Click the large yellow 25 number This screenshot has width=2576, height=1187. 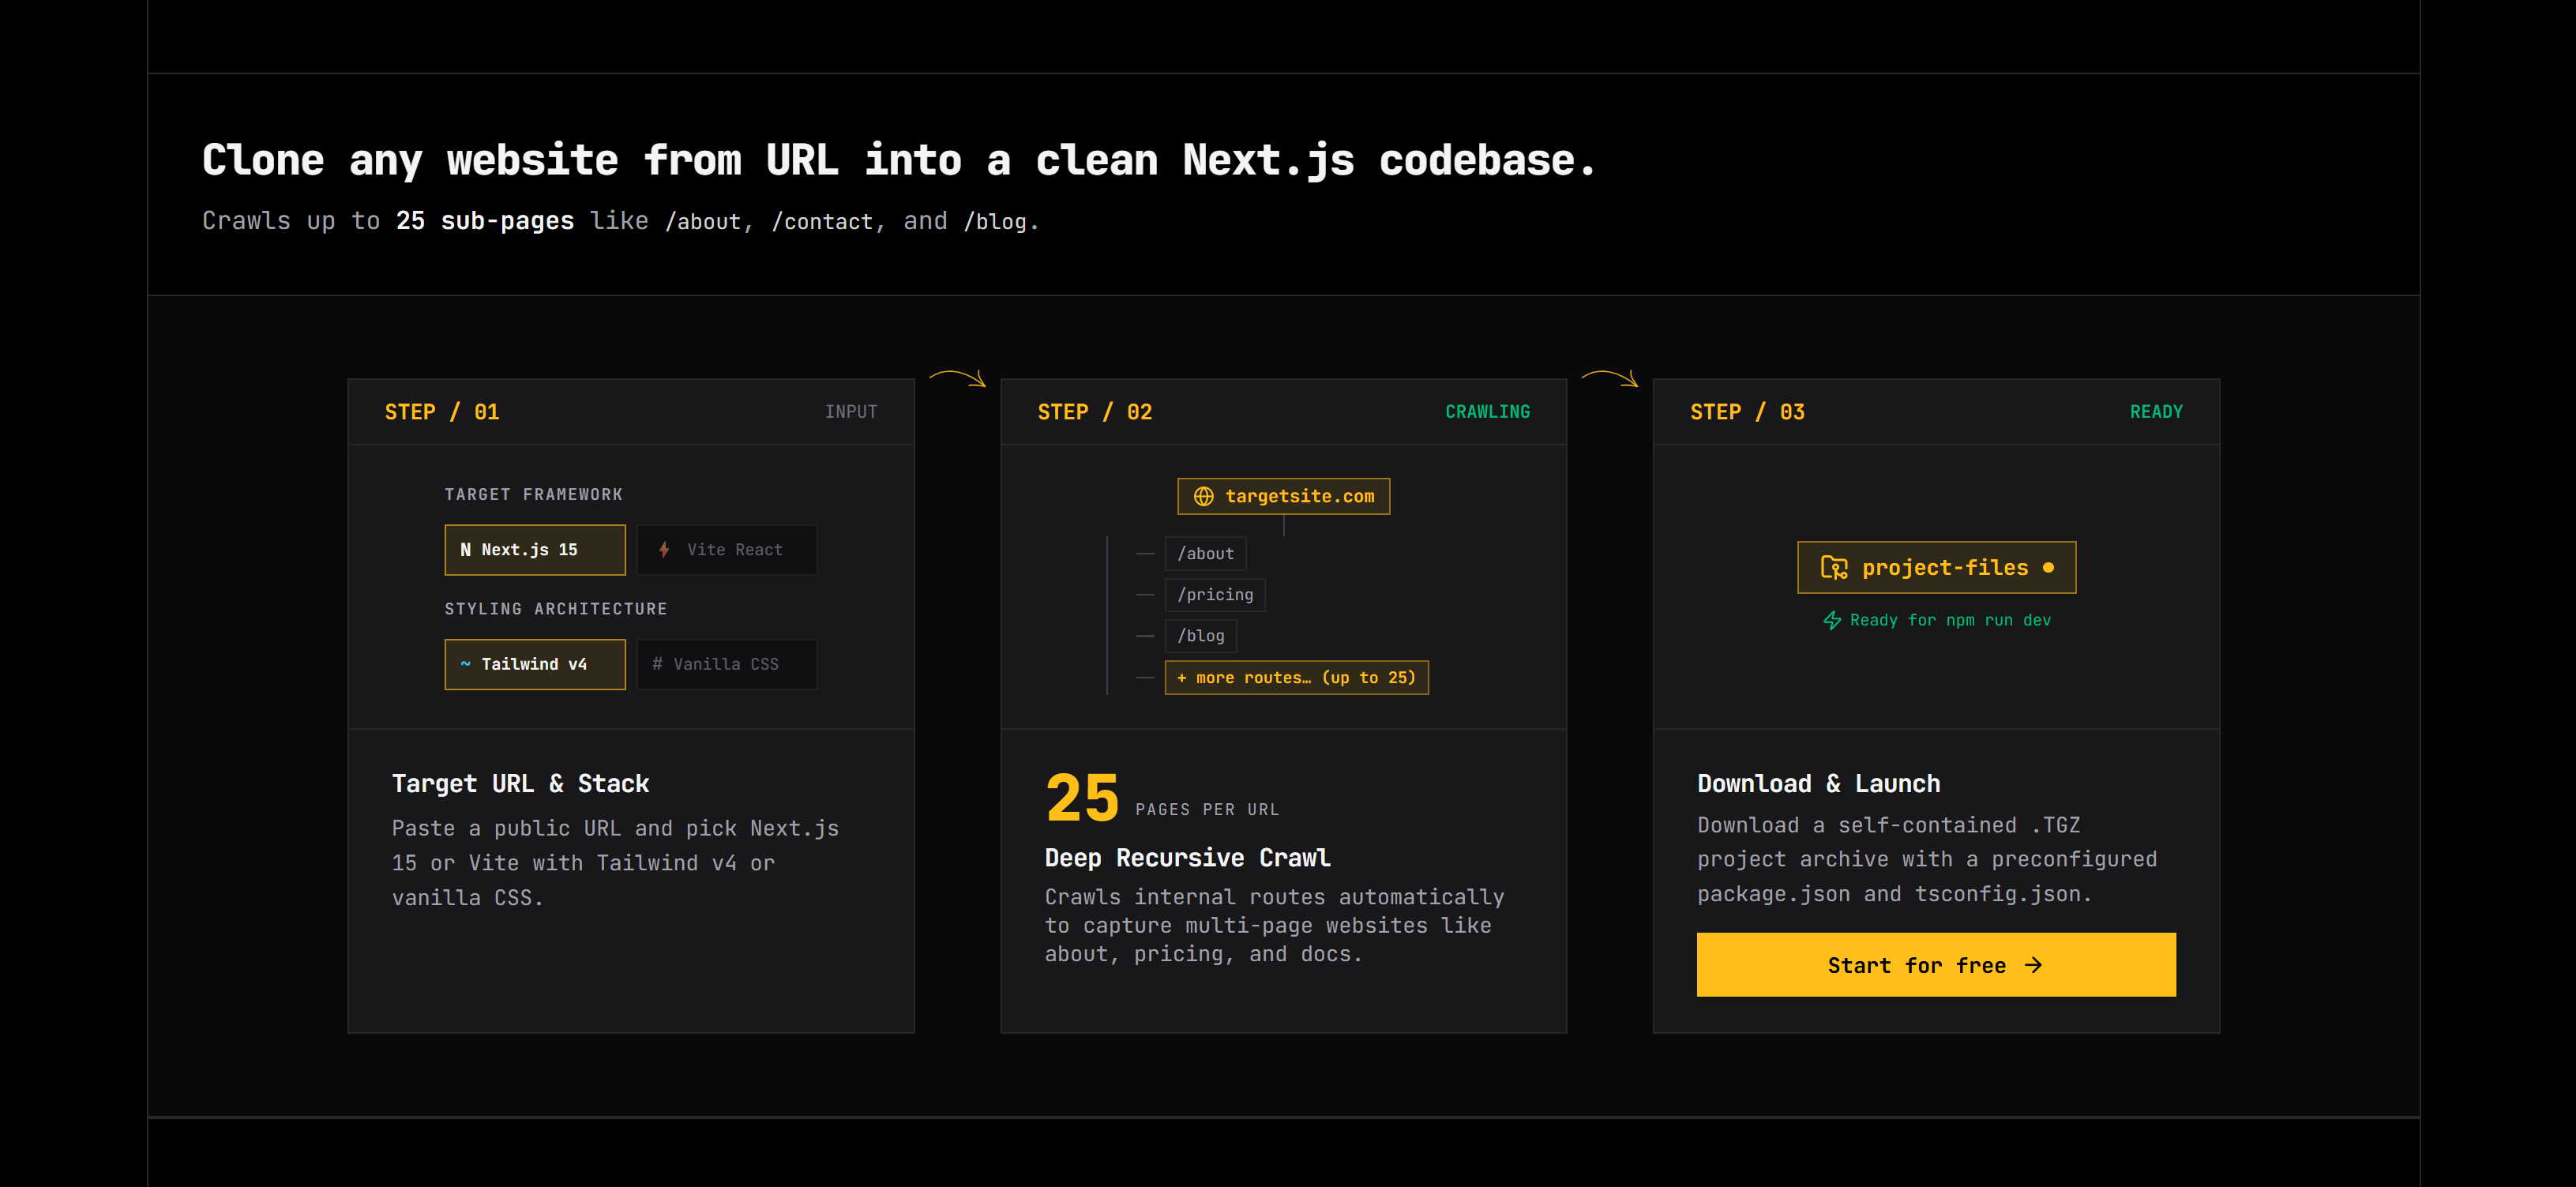click(1082, 798)
